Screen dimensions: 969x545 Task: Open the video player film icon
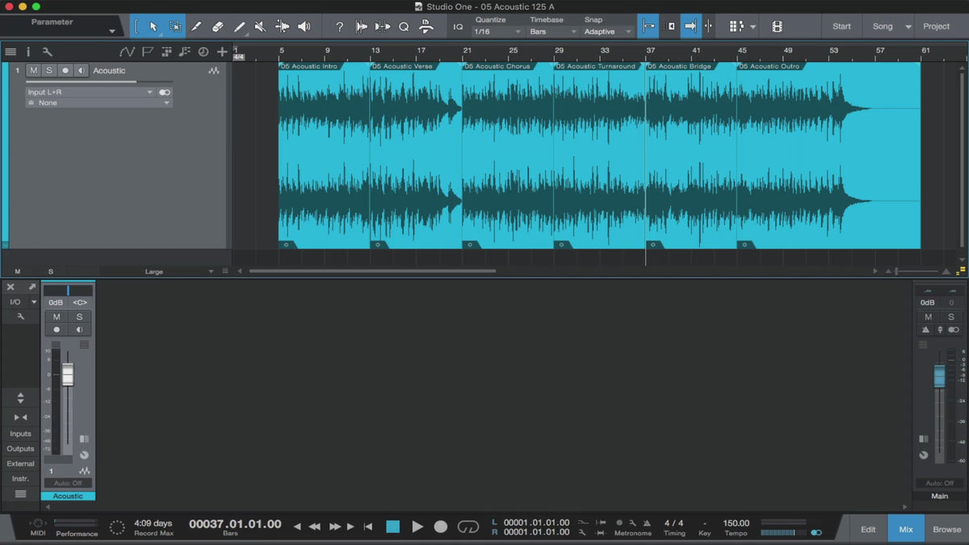coord(777,27)
